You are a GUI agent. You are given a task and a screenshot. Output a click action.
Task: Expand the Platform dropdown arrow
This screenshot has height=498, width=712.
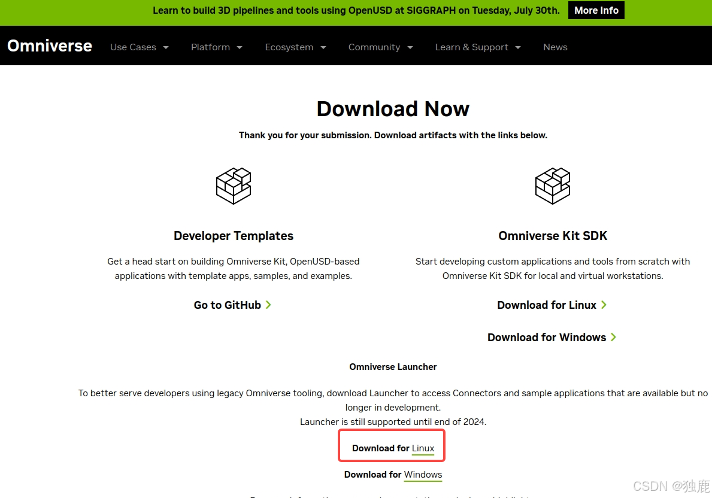click(240, 48)
